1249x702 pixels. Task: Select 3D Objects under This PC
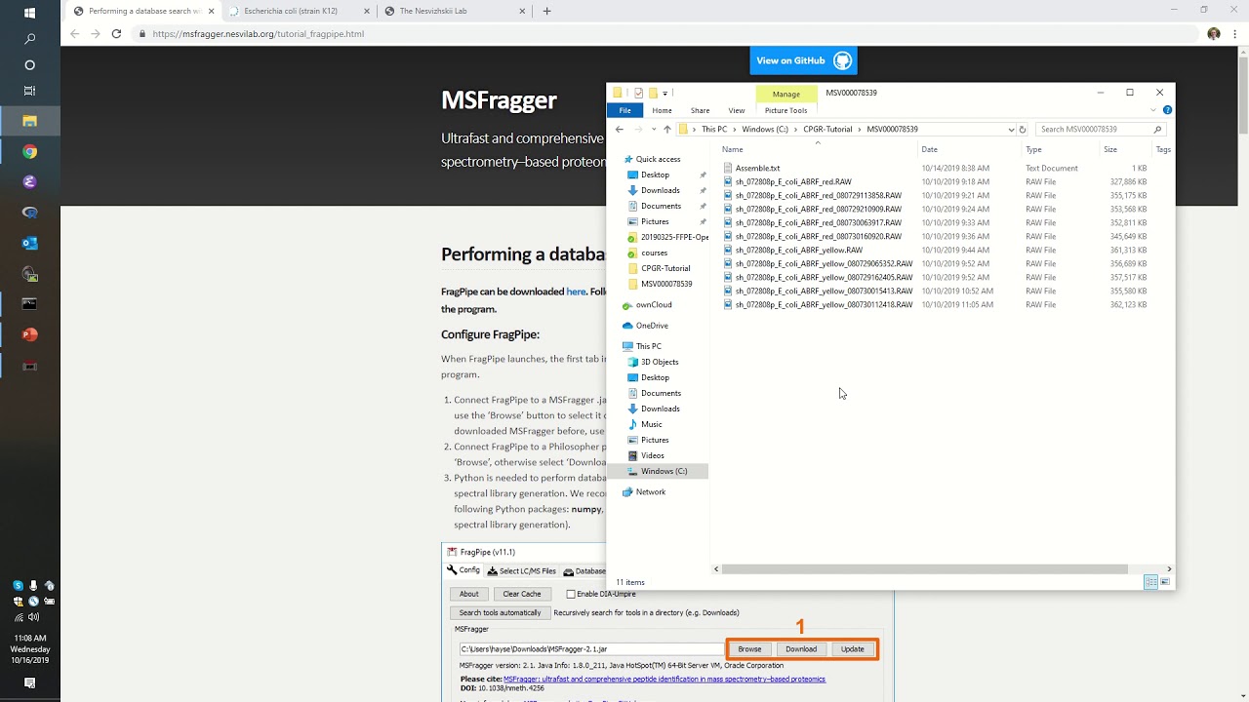[660, 362]
